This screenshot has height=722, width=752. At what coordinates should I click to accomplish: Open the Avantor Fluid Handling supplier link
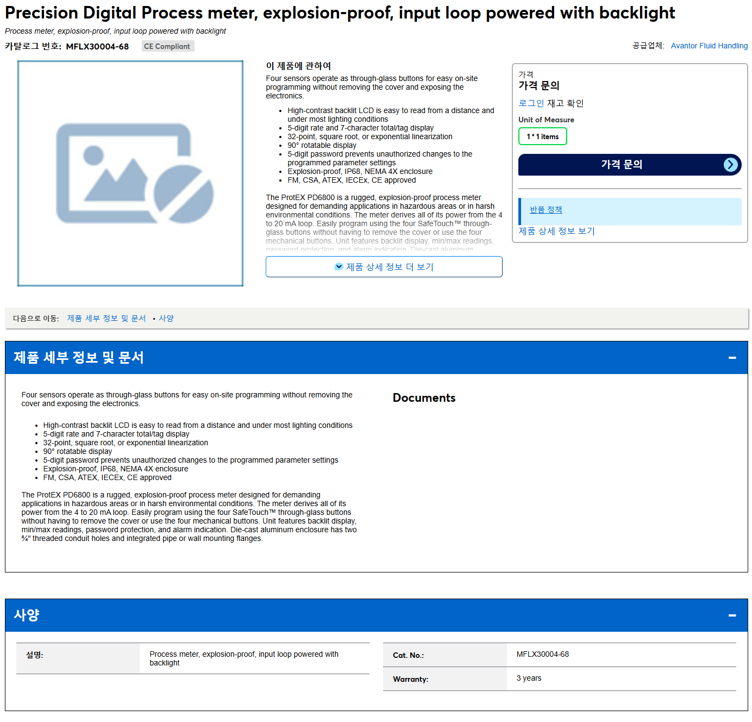click(709, 46)
